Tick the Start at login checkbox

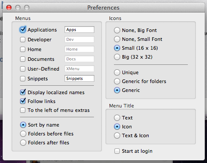pos(117,151)
